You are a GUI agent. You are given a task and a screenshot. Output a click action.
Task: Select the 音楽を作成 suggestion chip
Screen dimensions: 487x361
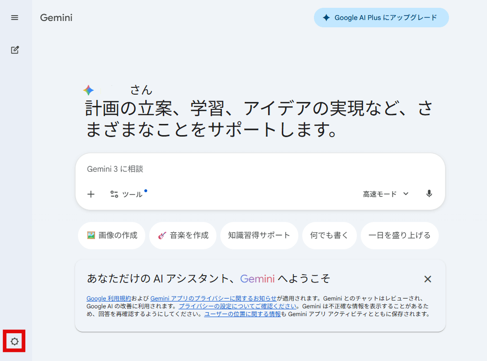click(x=183, y=235)
